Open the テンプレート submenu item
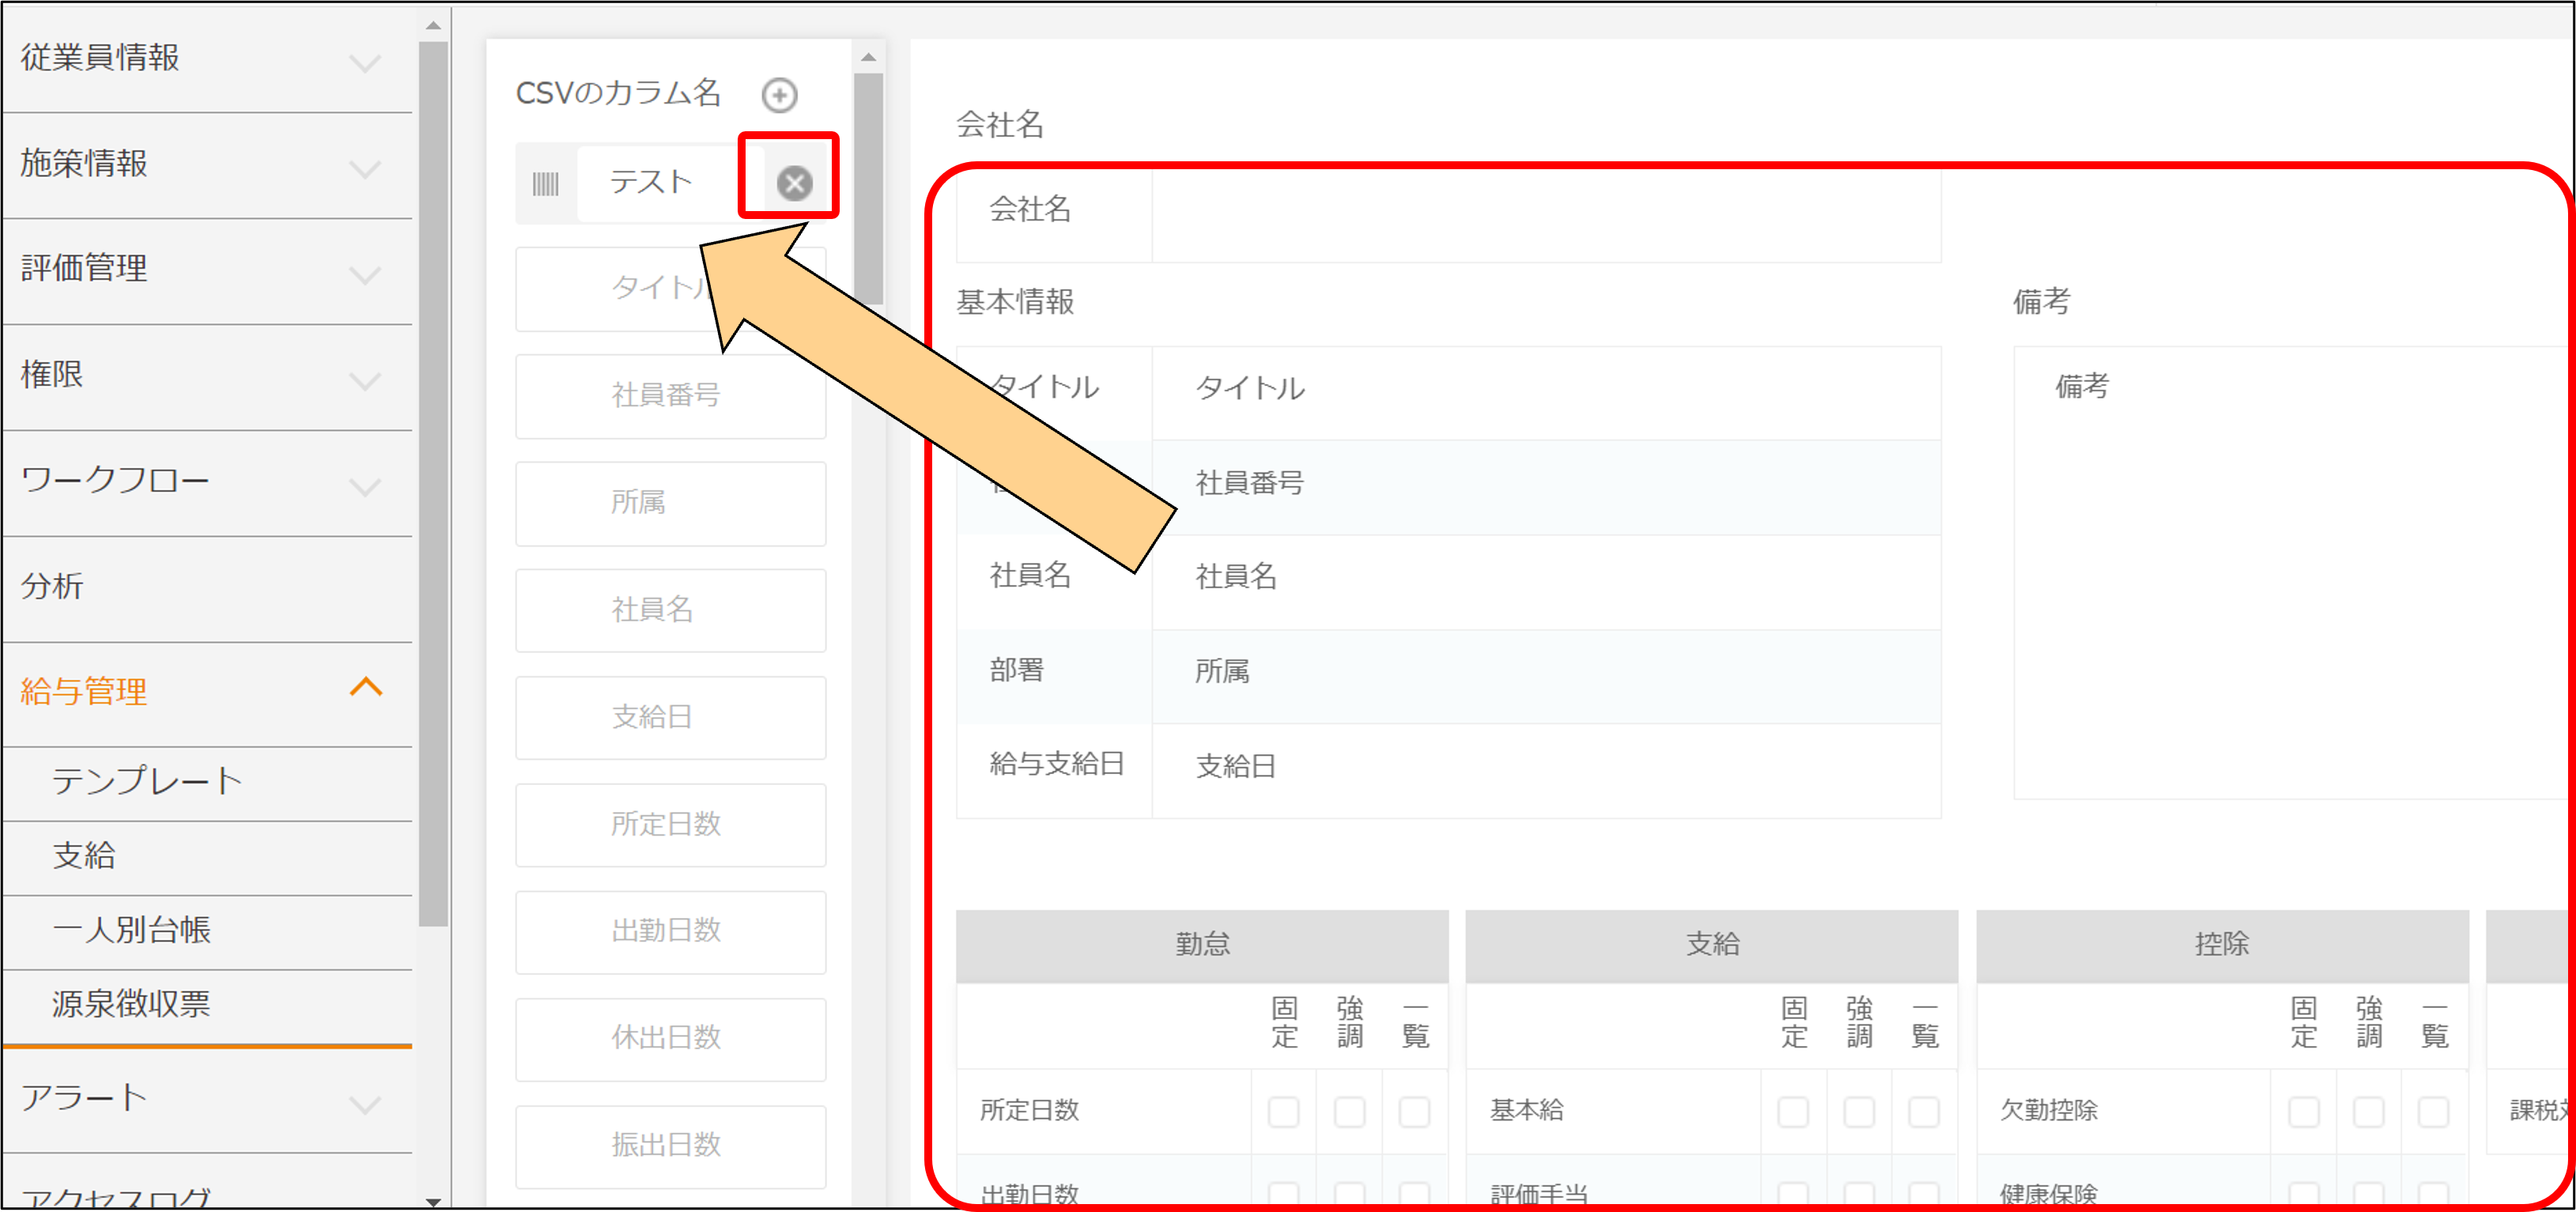Viewport: 2576px width, 1212px height. pyautogui.click(x=146, y=781)
